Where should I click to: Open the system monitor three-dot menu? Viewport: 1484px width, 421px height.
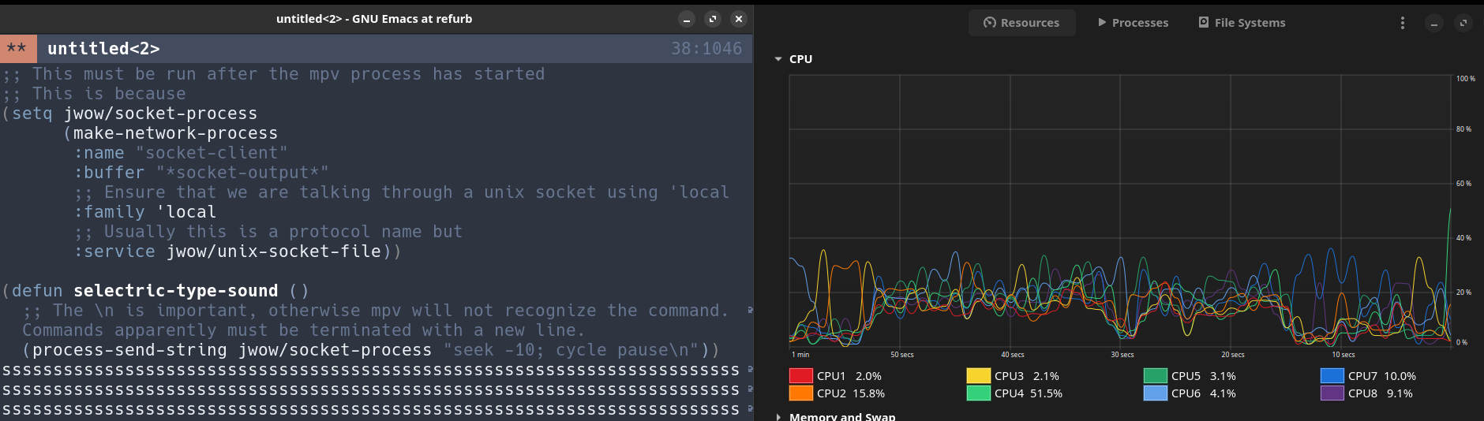coord(1402,23)
